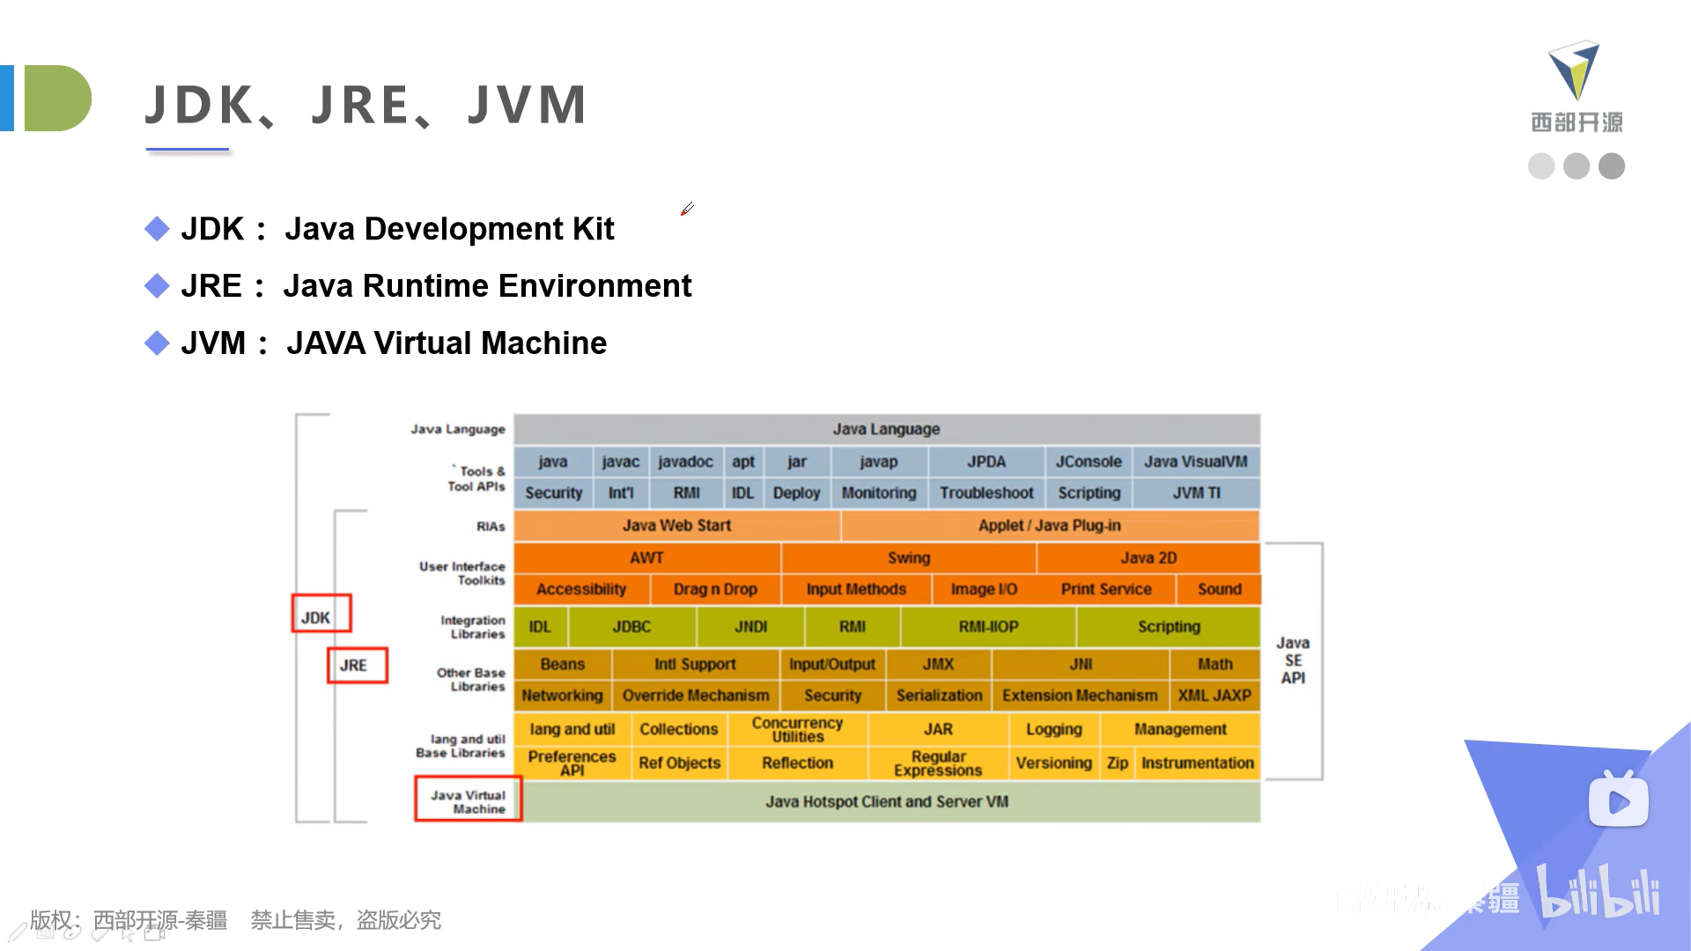Click the red-boxed JDK label
Screen dimensions: 1691x951
[321, 614]
